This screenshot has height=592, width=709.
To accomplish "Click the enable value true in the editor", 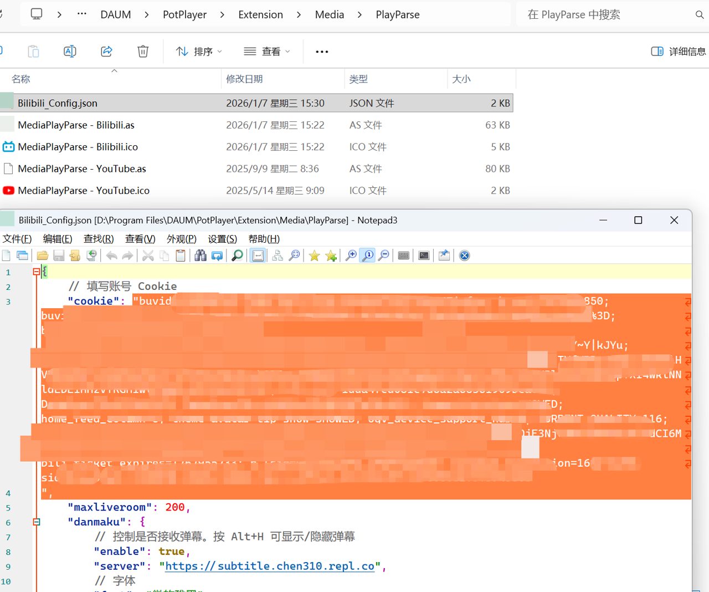I will pyautogui.click(x=172, y=552).
